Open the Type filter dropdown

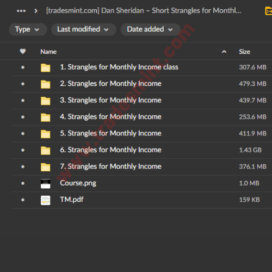pos(28,29)
